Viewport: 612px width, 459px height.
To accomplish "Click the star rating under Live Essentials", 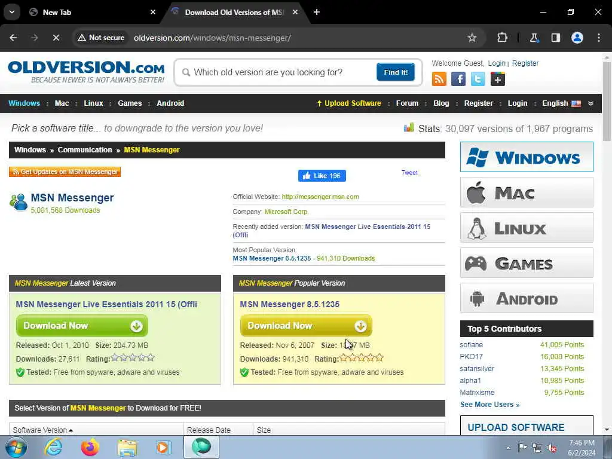I will 133,357.
